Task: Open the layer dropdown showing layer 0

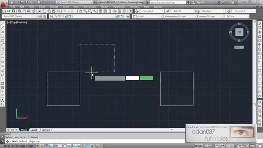Action: click(x=85, y=16)
